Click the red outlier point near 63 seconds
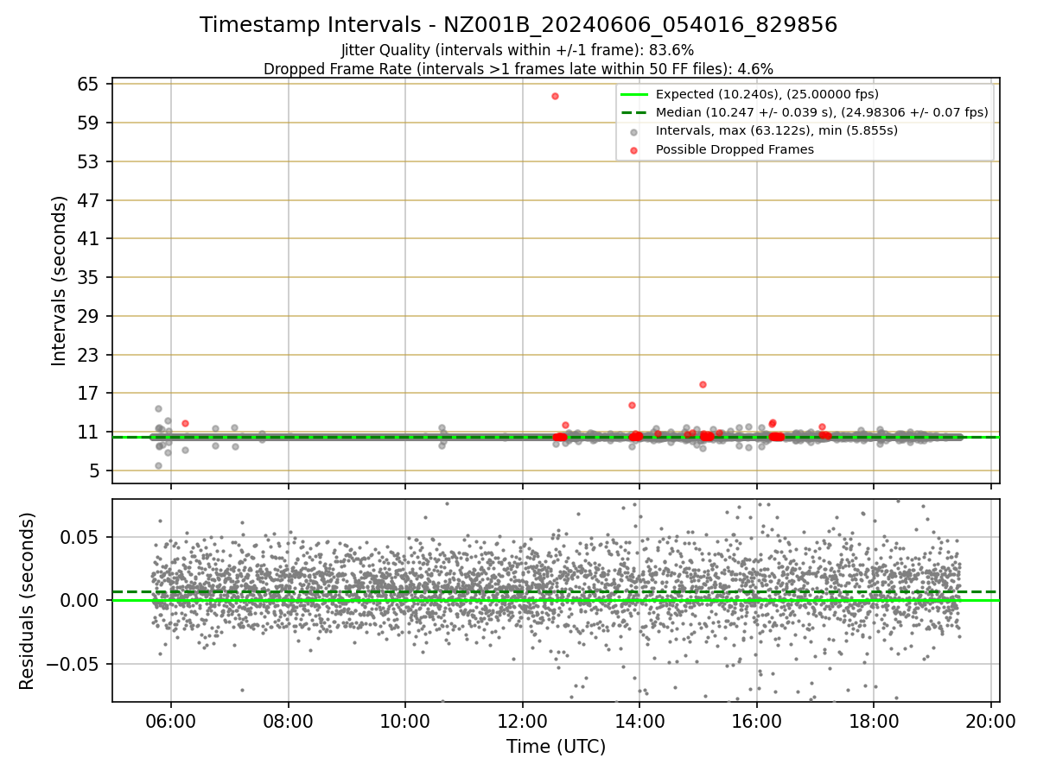This screenshot has height=777, width=1037. point(555,96)
